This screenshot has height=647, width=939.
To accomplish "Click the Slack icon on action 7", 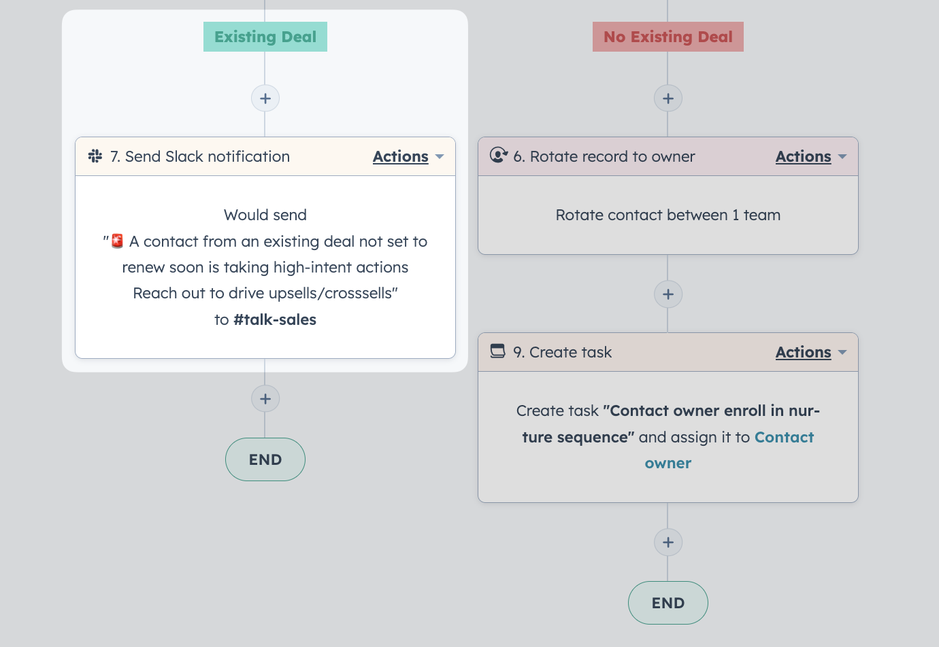I will [x=95, y=156].
